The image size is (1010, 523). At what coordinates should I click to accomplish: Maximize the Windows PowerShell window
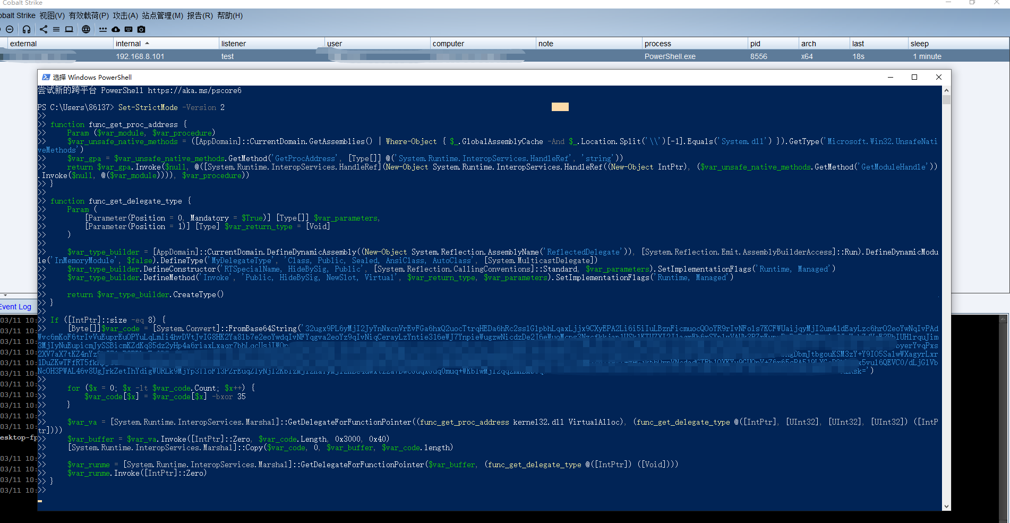(x=914, y=77)
